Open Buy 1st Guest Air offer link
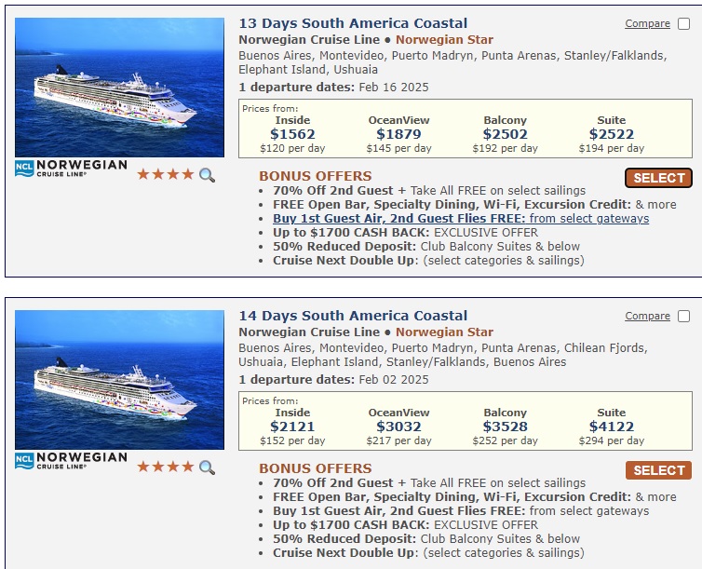702x569 pixels. click(461, 219)
